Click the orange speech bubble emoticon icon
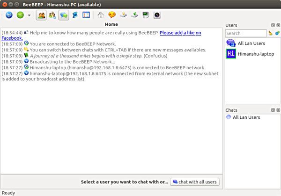The image size is (281, 196). 112,15
